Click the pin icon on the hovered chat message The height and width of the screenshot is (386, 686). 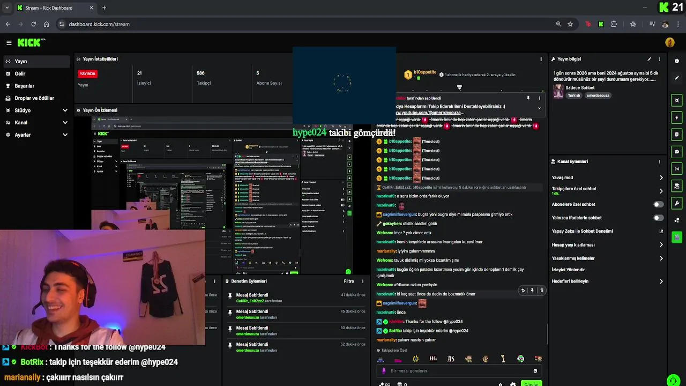click(x=532, y=291)
